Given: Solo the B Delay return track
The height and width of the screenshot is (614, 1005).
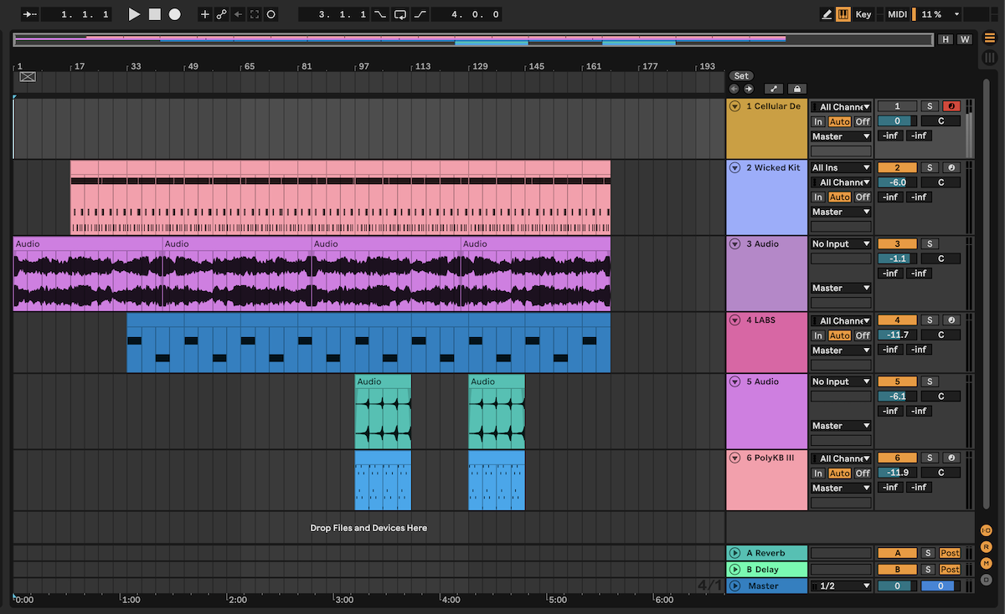Looking at the screenshot, I should (928, 570).
